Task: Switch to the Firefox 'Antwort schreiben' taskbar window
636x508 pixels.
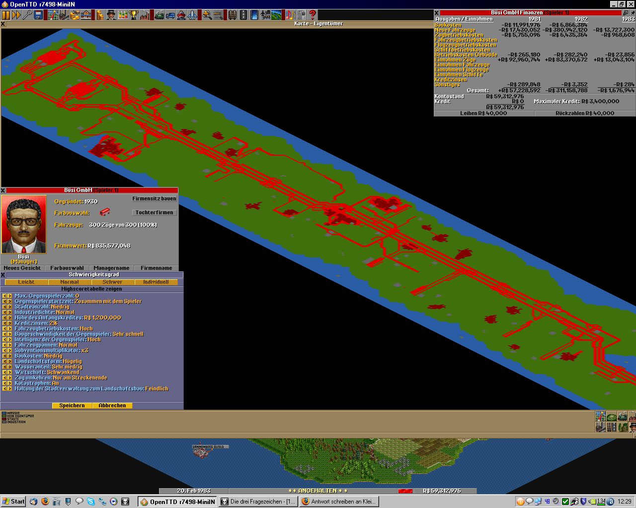Action: pyautogui.click(x=339, y=502)
